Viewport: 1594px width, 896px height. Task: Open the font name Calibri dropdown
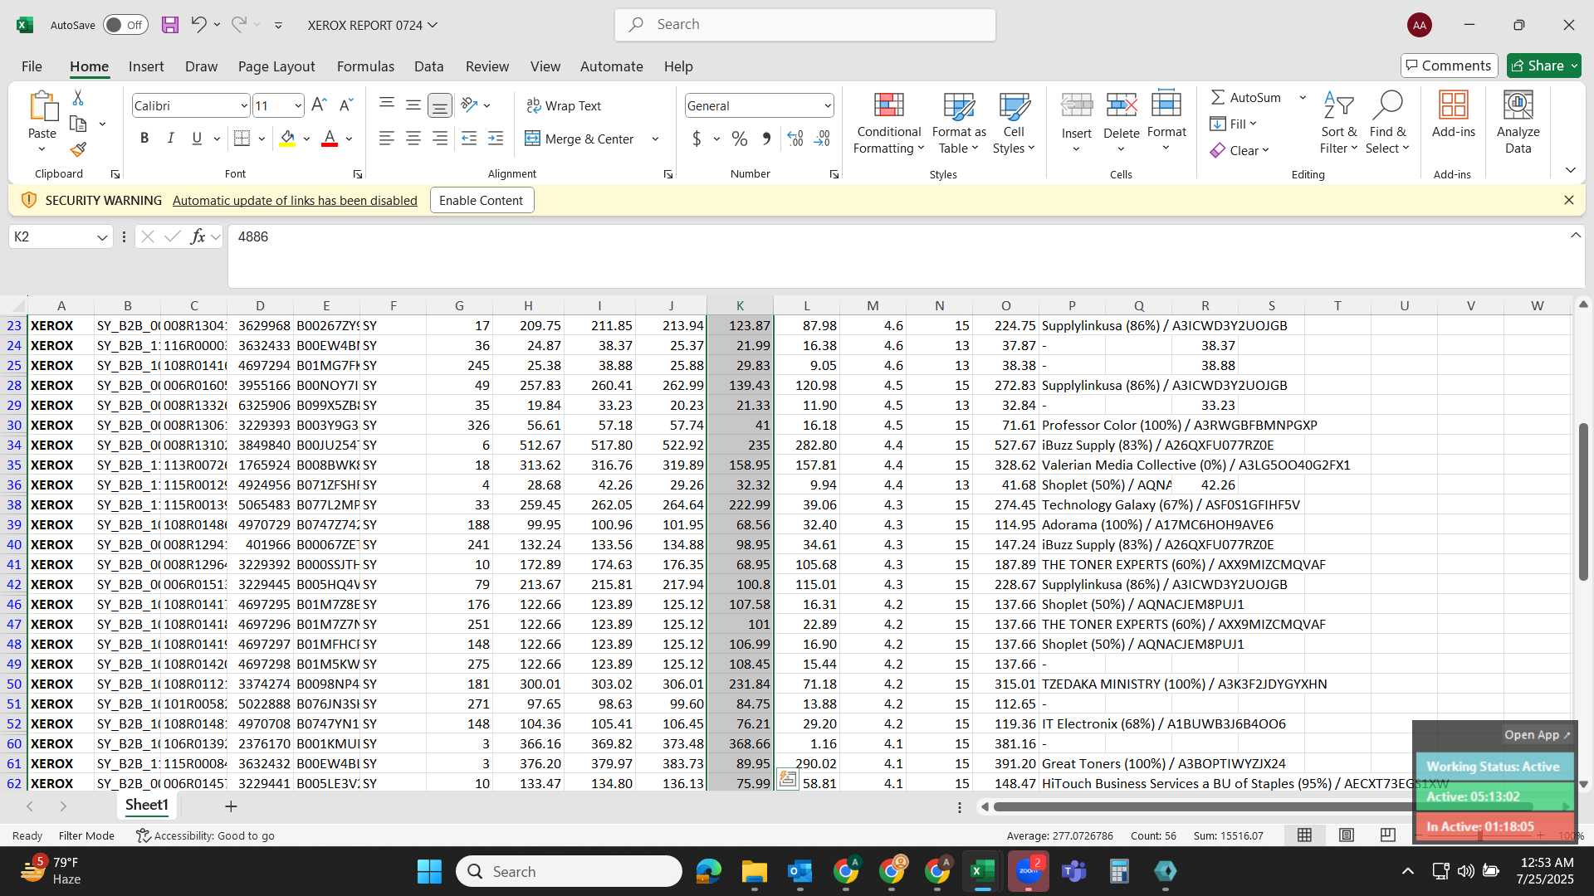point(244,105)
